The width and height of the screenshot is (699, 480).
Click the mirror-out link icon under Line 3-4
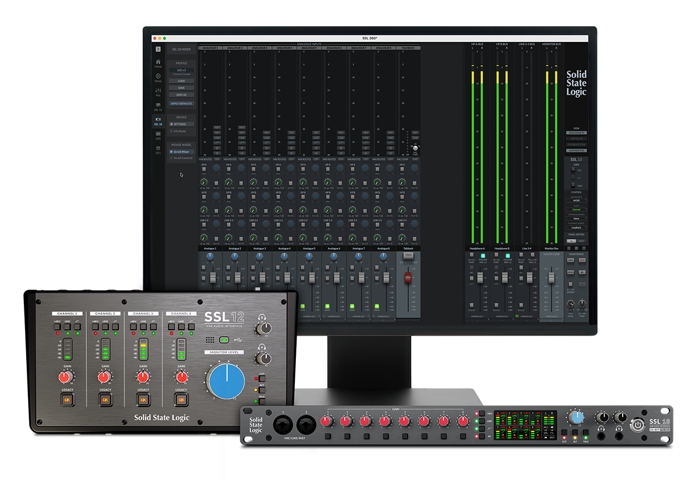[x=517, y=316]
